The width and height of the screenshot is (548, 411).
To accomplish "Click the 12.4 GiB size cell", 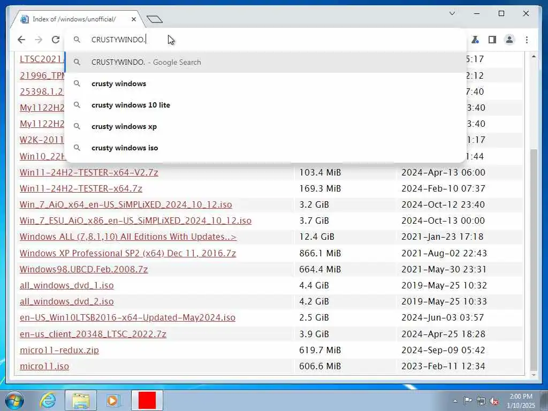I will pos(317,237).
